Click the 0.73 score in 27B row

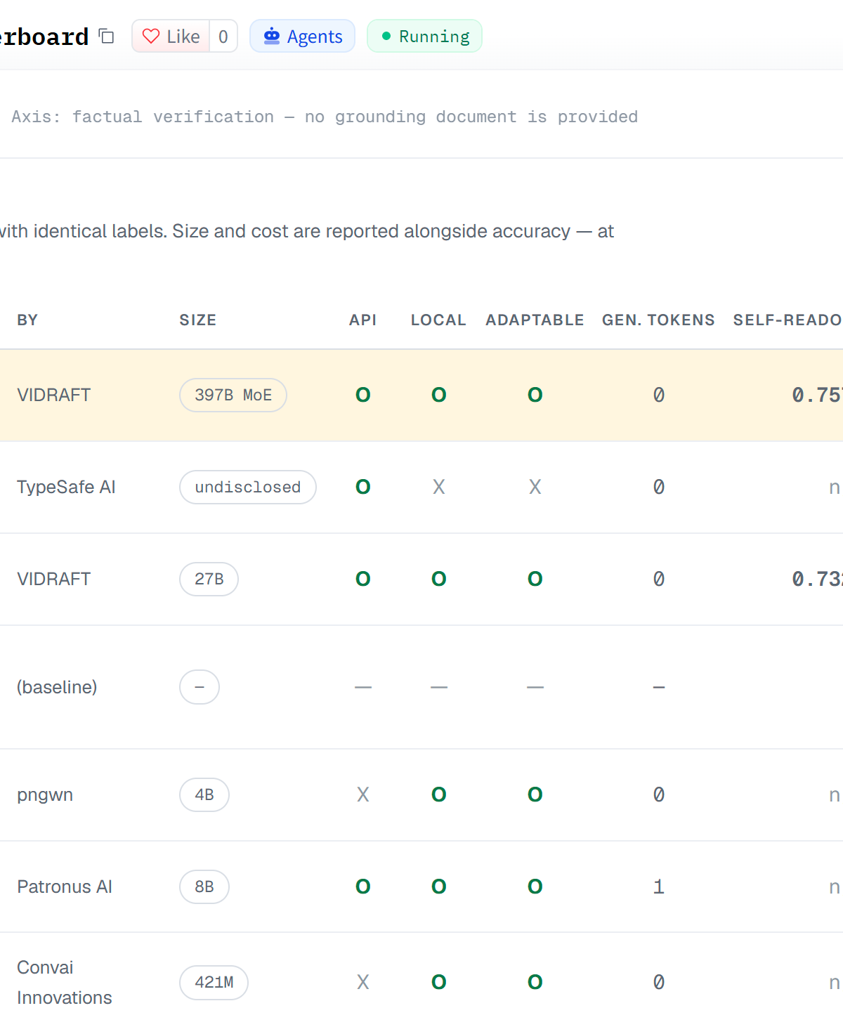(817, 579)
